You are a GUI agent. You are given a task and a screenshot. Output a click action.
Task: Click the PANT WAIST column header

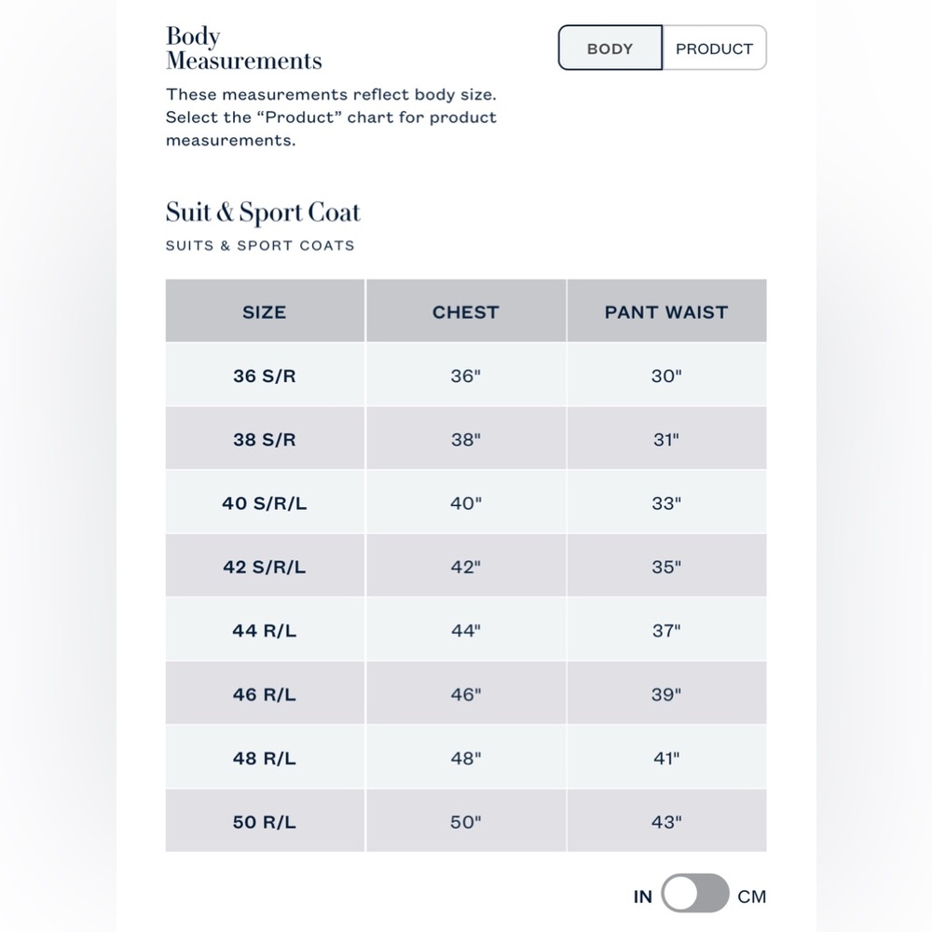point(666,311)
